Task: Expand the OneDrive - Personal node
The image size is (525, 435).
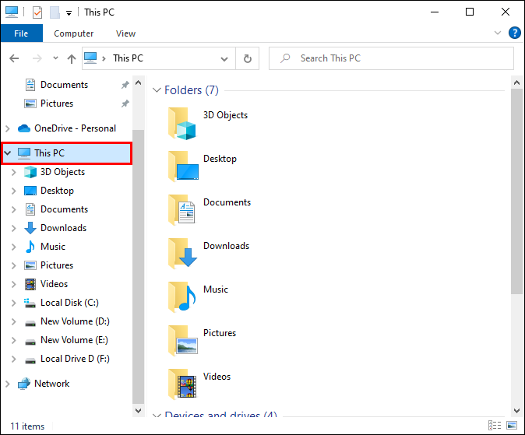Action: (8, 128)
